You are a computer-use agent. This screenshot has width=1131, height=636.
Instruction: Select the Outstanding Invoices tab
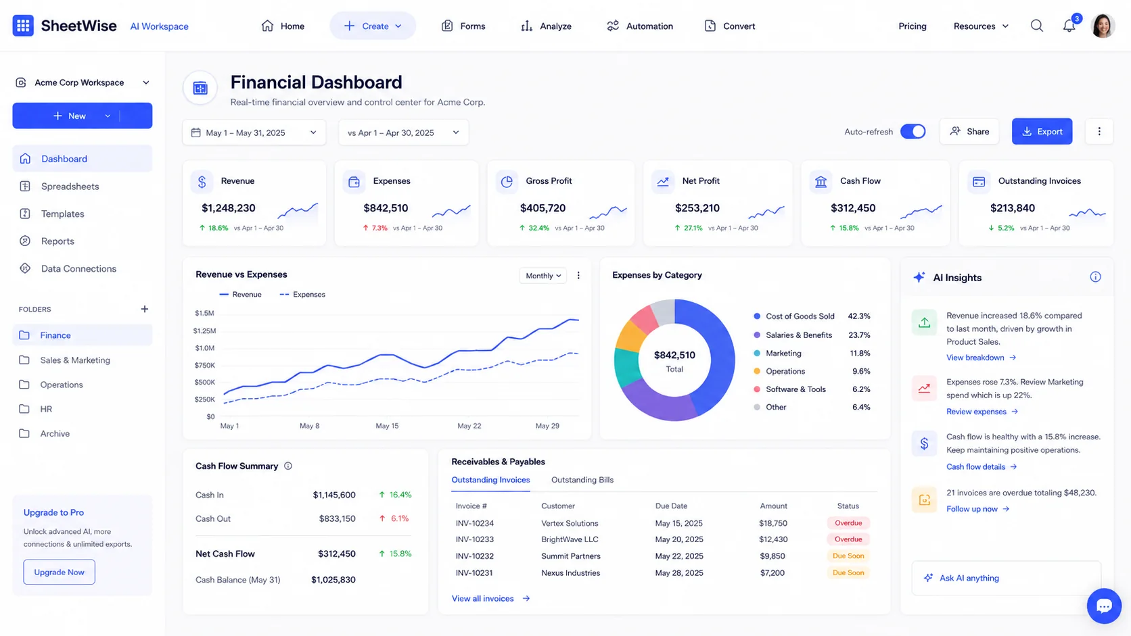(490, 480)
